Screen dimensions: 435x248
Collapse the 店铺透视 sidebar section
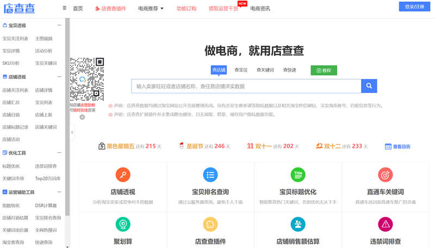coord(59,77)
